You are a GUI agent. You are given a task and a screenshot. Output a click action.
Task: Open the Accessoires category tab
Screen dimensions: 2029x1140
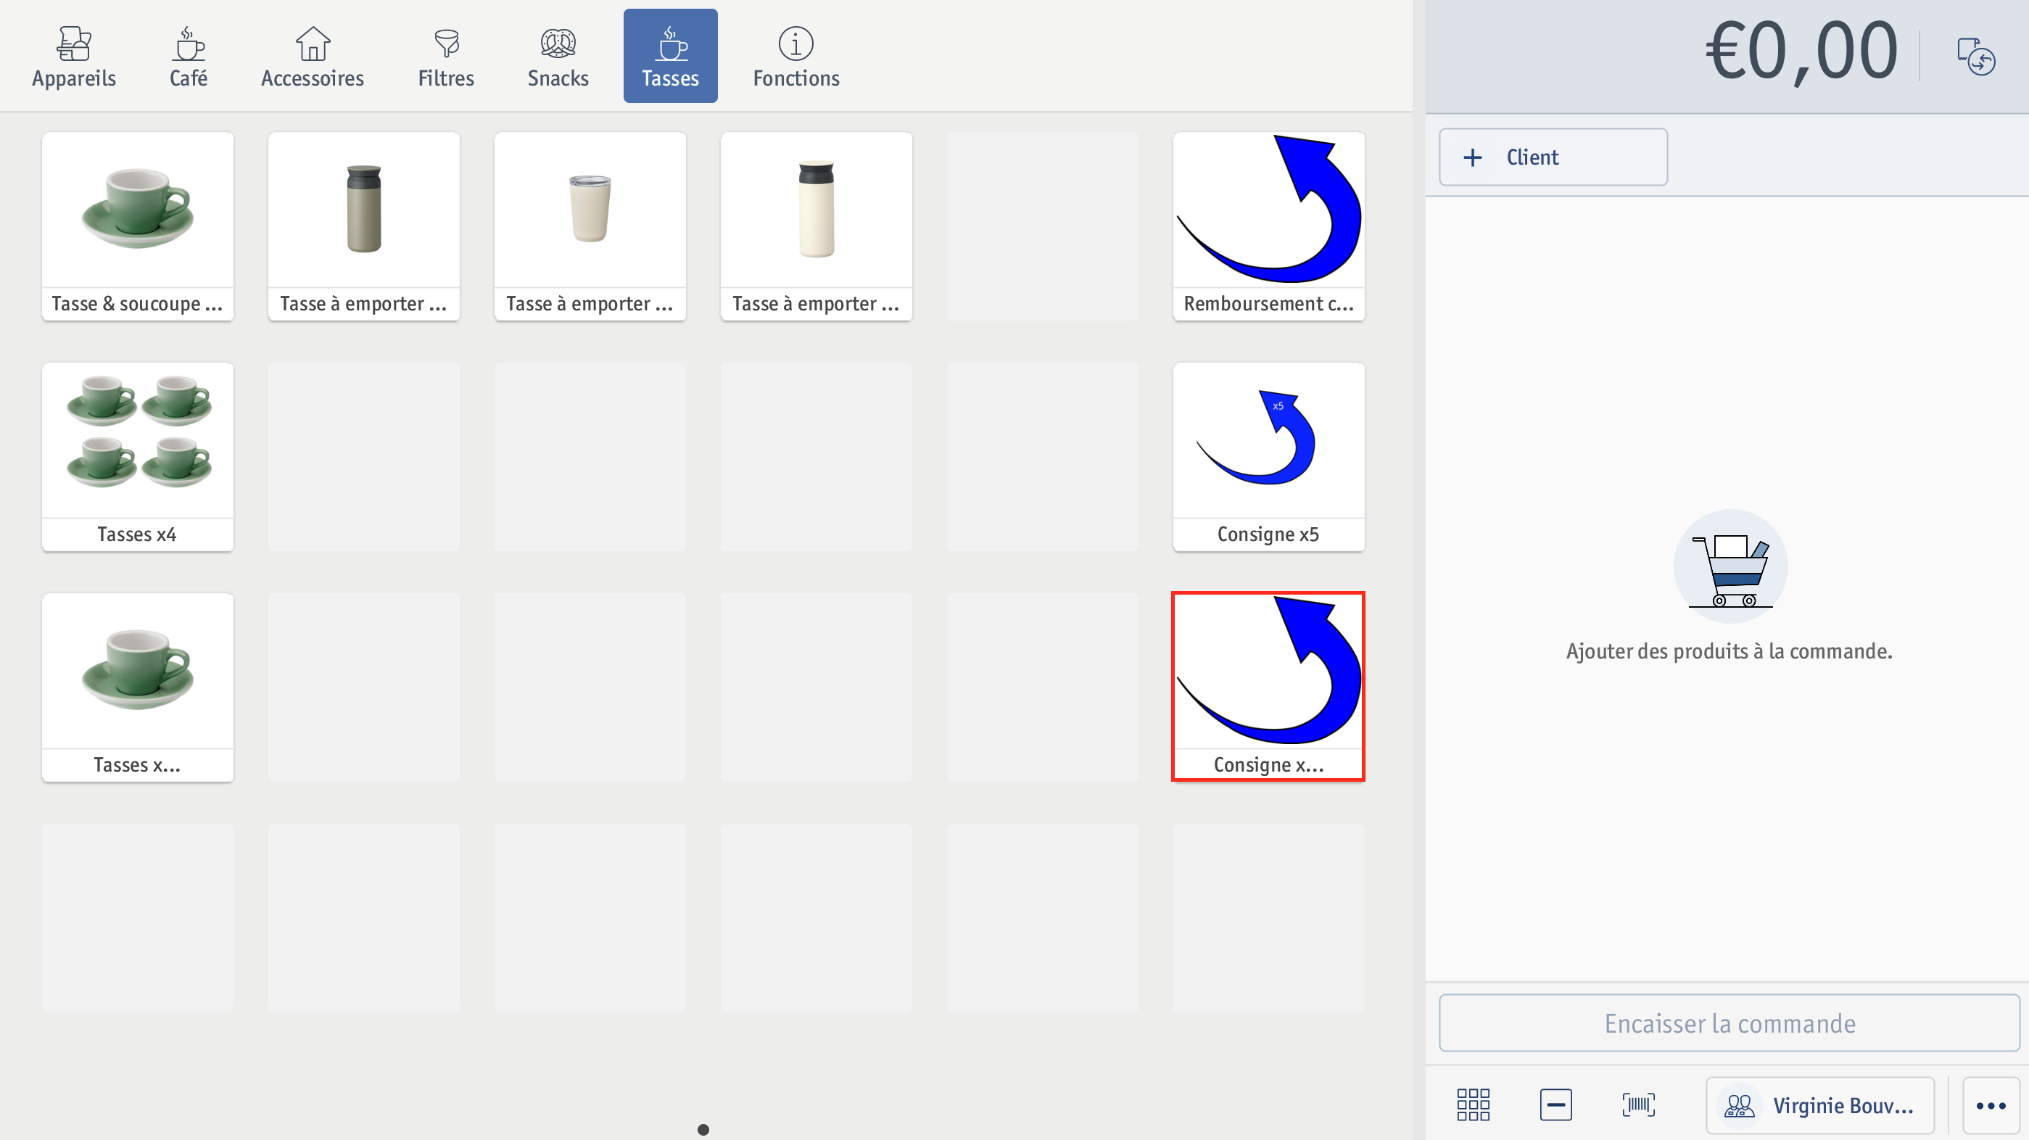(313, 56)
